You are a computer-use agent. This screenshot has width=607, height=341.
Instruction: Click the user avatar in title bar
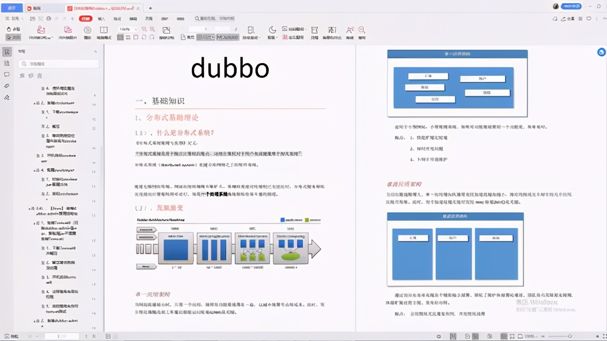click(x=556, y=6)
